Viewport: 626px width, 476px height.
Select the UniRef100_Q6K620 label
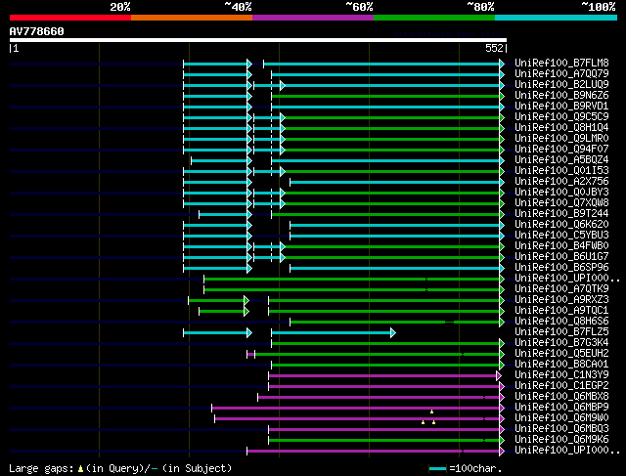pos(561,224)
